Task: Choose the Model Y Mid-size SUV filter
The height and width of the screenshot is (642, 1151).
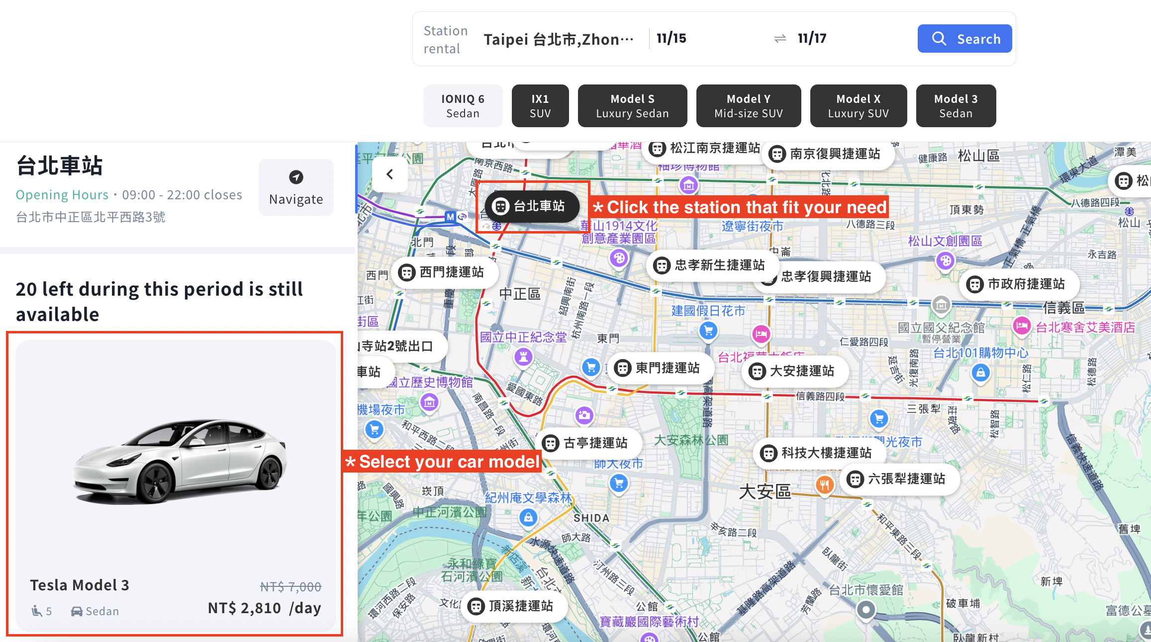Action: [749, 106]
